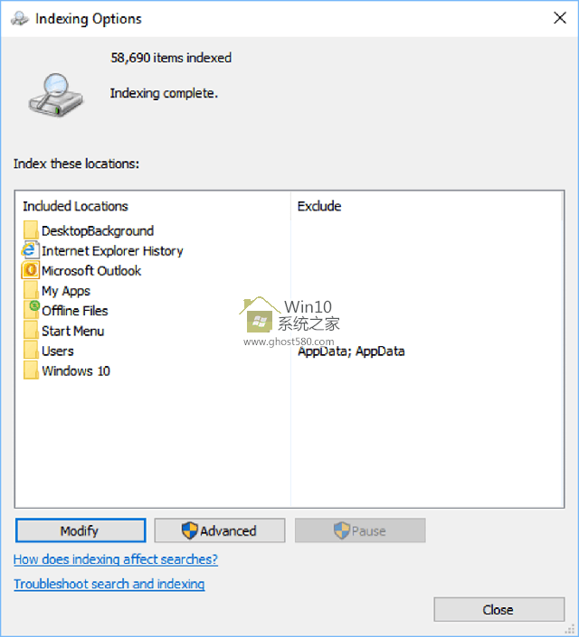Select the Internet Explorer History entry
Image resolution: width=579 pixels, height=637 pixels.
[102, 250]
